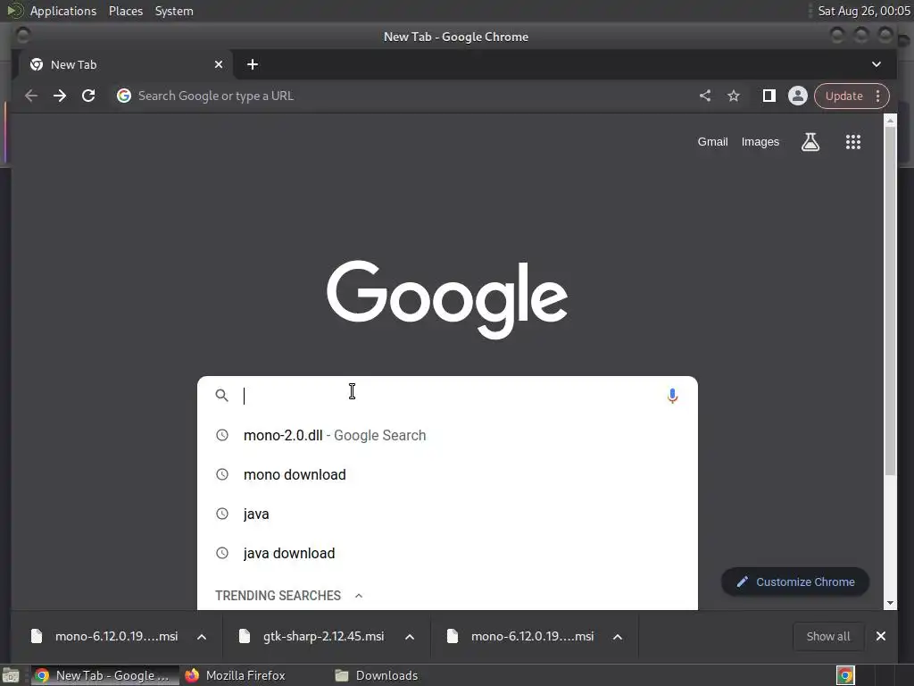
Task: Click the date and time clock
Action: pyautogui.click(x=864, y=11)
